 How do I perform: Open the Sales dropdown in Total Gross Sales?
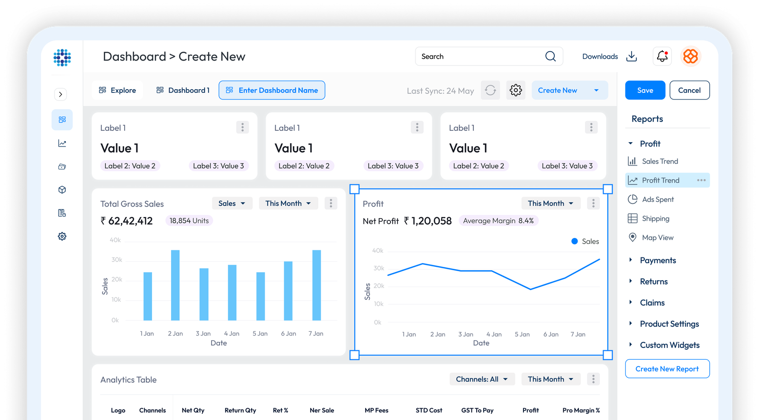[x=232, y=203]
